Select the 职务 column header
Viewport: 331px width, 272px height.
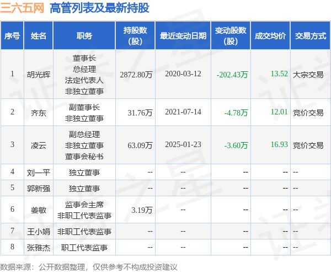point(84,35)
